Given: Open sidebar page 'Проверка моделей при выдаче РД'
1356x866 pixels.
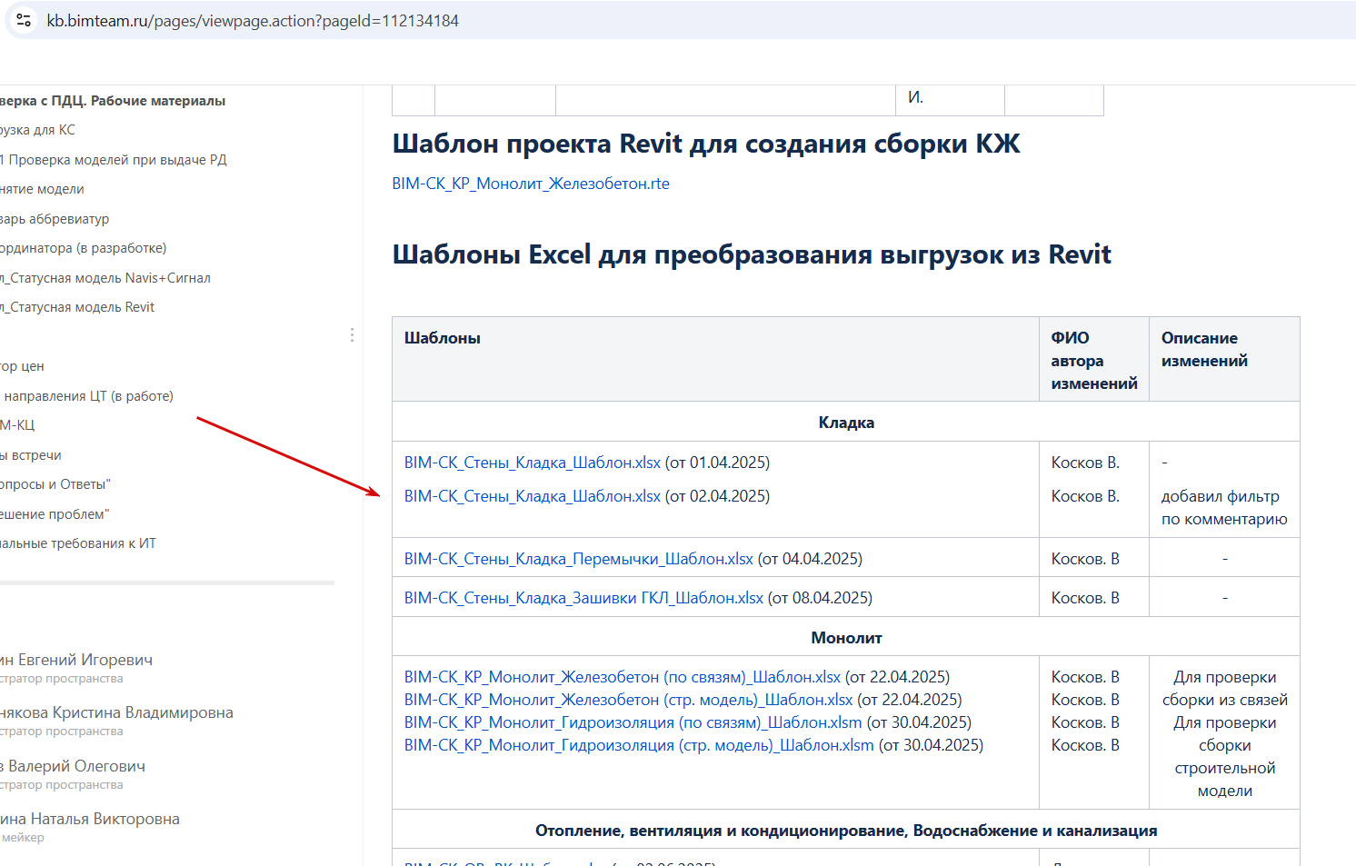Looking at the screenshot, I should pos(114,160).
